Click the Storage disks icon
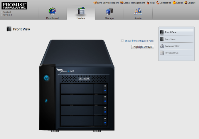Screen dimensions: 199x139 (x=109, y=11)
